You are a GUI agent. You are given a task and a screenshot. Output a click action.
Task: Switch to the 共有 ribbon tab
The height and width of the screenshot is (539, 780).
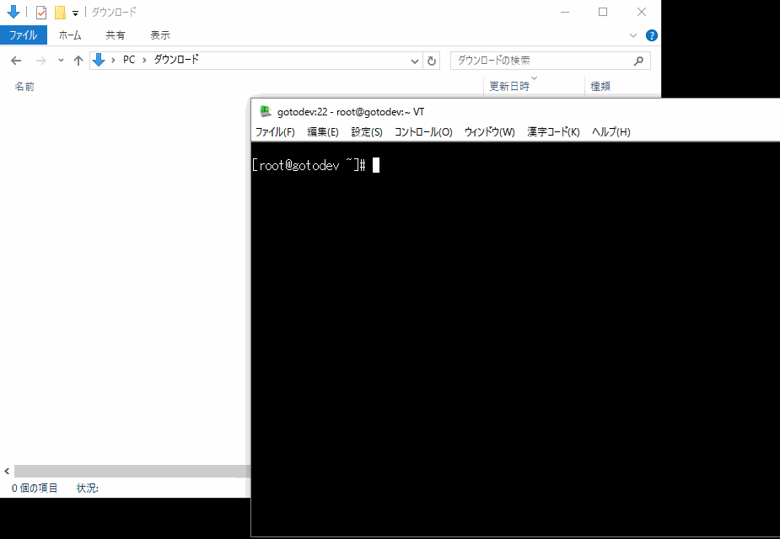(115, 35)
